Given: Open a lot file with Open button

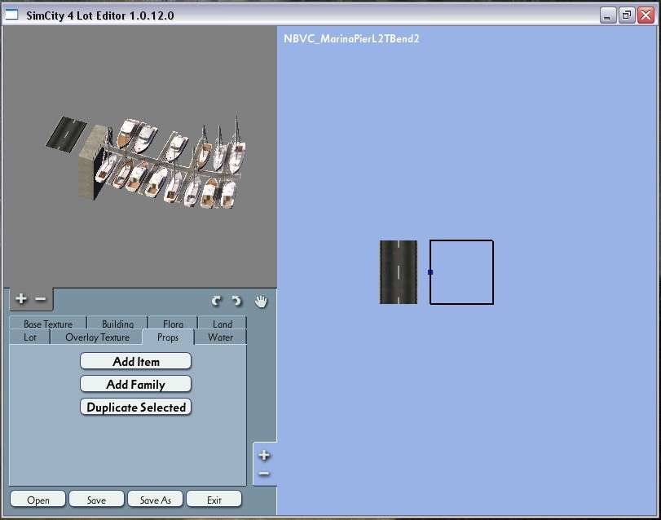Looking at the screenshot, I should pyautogui.click(x=38, y=500).
